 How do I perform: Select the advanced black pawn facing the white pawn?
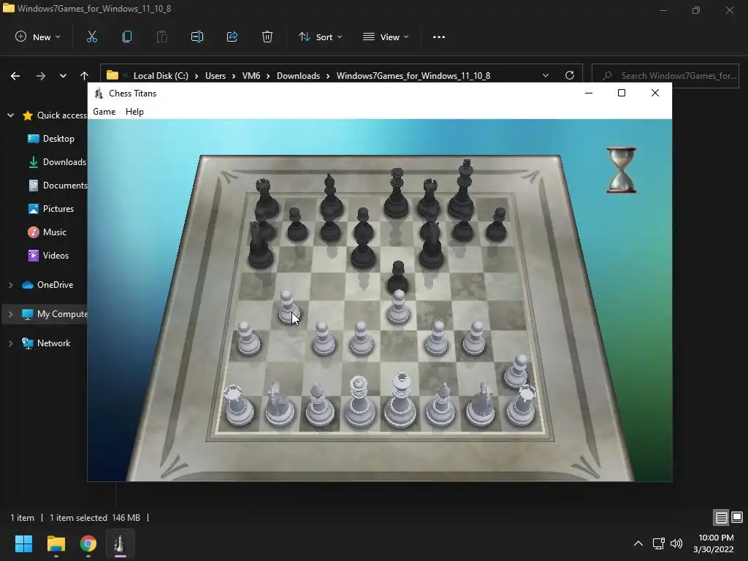[x=397, y=278]
